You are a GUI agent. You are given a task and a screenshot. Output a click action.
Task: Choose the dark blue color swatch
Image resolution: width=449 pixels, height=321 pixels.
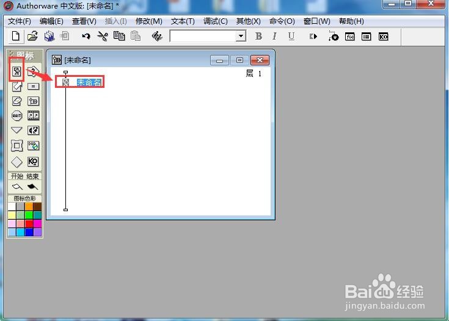coord(29,232)
